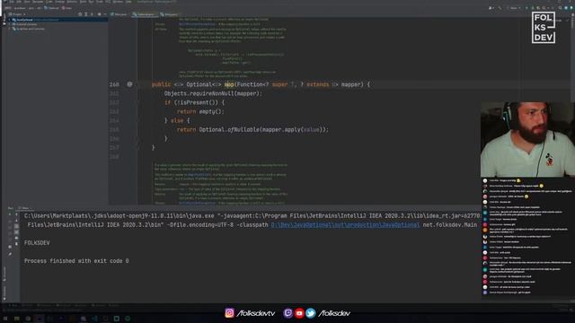The width and height of the screenshot is (575, 323).
Task: Click the Debug icon in toolbar
Action: (x=533, y=8)
